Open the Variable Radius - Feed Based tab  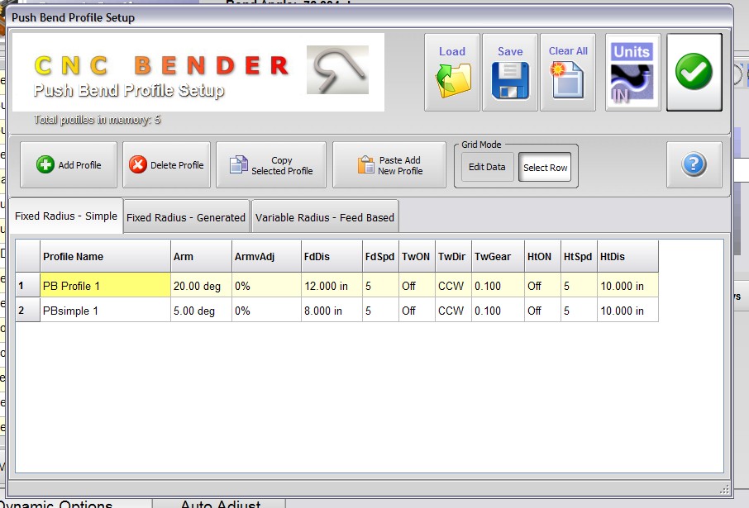coord(325,218)
